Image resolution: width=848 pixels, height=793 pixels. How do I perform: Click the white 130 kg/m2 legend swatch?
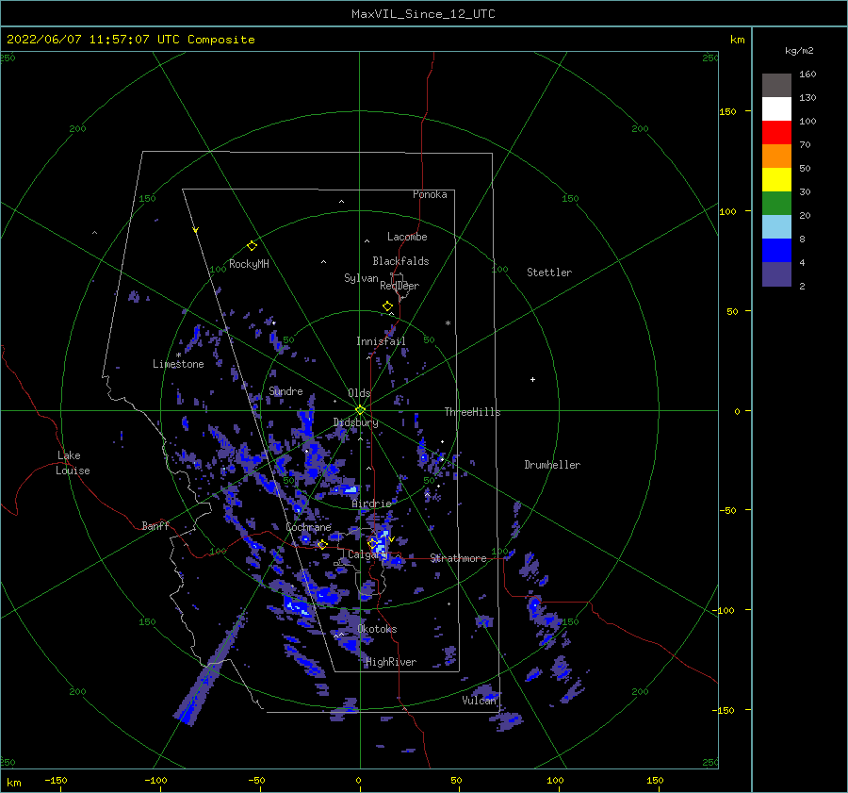tap(776, 108)
